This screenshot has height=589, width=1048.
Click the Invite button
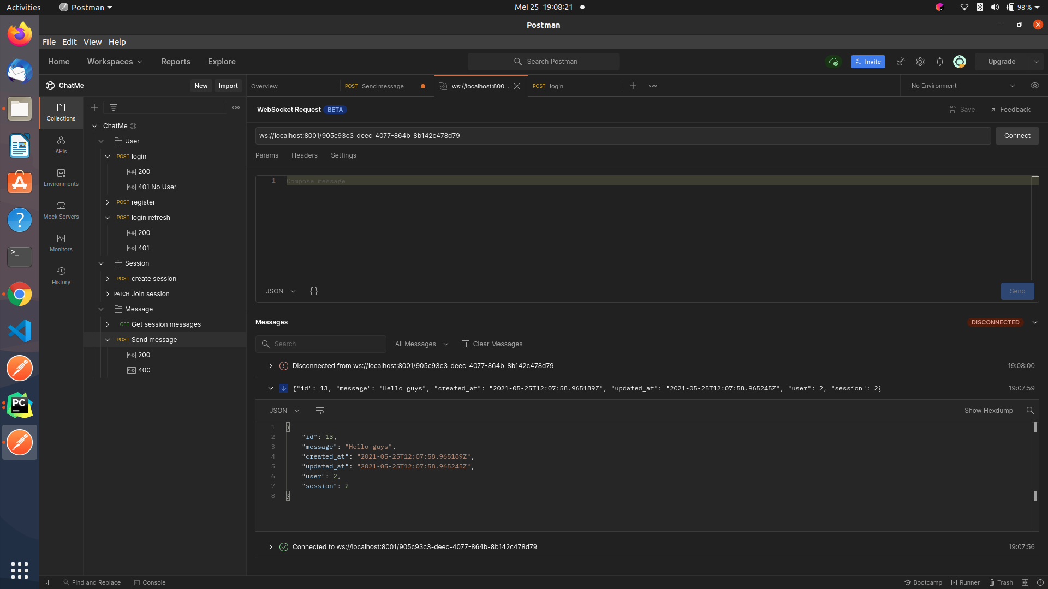[868, 62]
